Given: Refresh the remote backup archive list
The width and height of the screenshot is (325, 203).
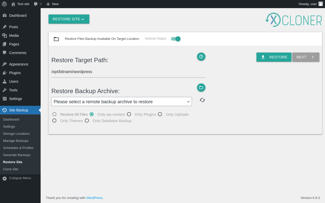Looking at the screenshot, I should (202, 100).
